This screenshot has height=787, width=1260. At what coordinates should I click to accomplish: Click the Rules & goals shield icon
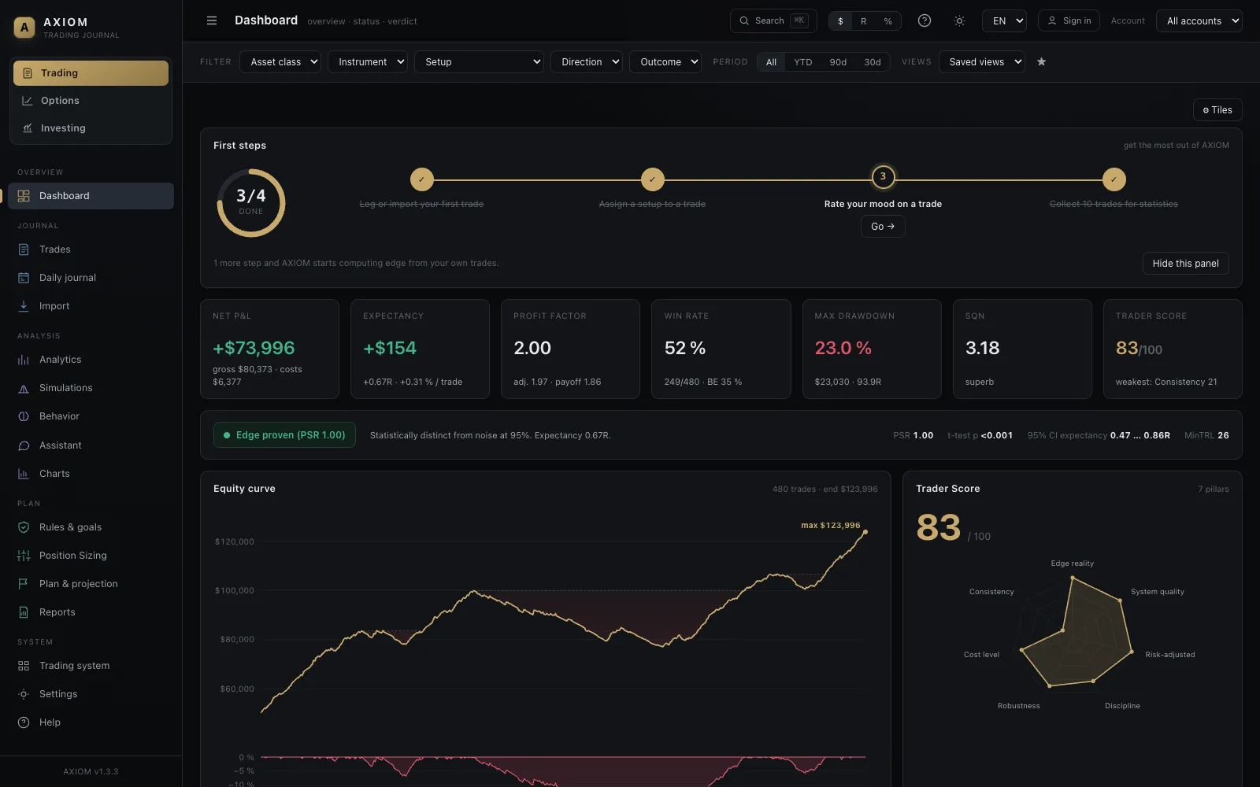24,527
